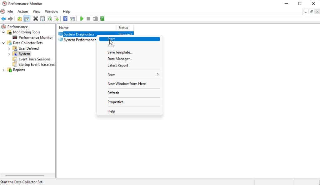Select Startup Event Trace Sessions item

pyautogui.click(x=37, y=64)
